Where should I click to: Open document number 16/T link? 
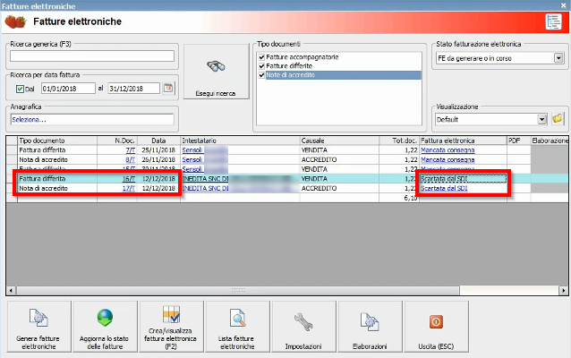[128, 179]
